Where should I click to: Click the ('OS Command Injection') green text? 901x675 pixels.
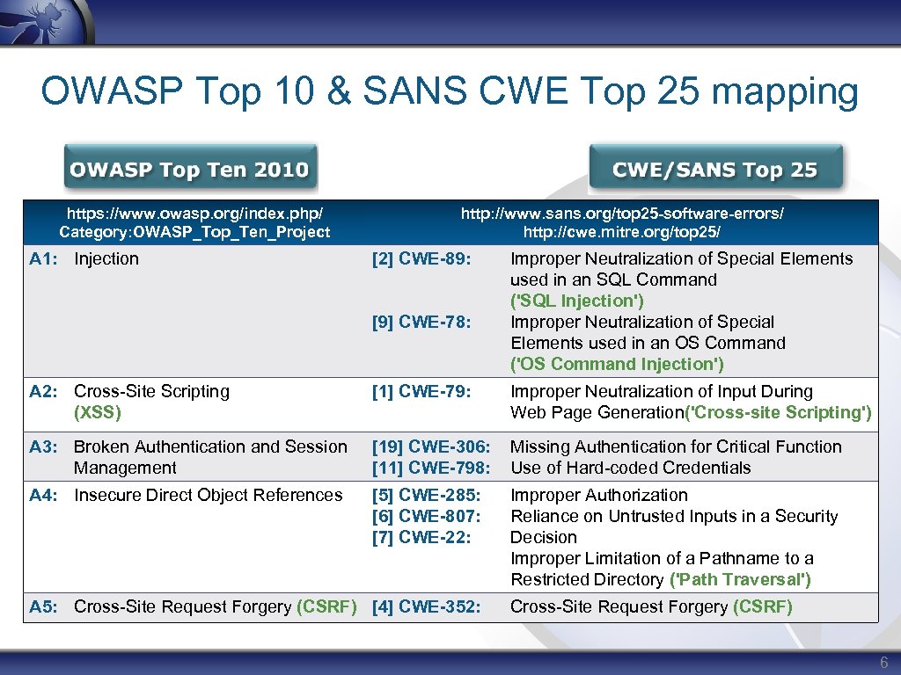click(x=617, y=364)
